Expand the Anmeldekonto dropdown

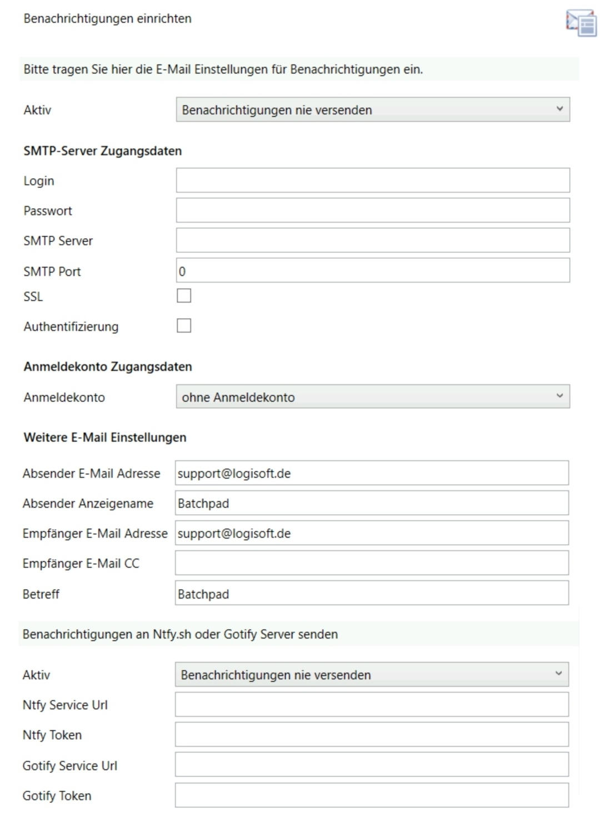(x=372, y=397)
